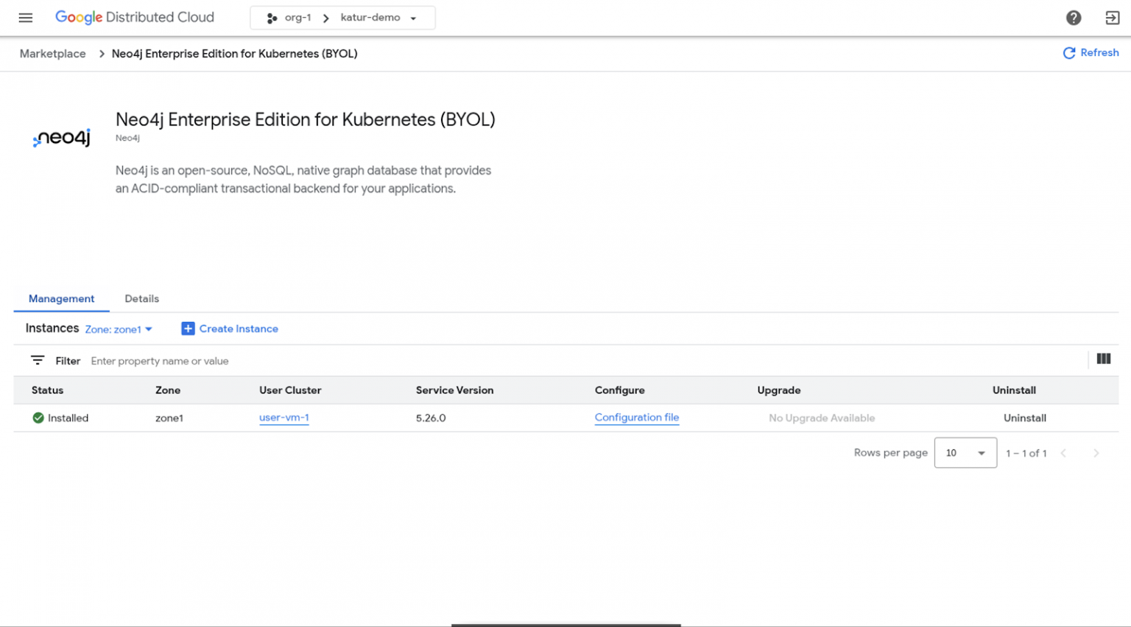This screenshot has width=1131, height=627.
Task: Click Uninstall for the installed instance
Action: pos(1024,417)
